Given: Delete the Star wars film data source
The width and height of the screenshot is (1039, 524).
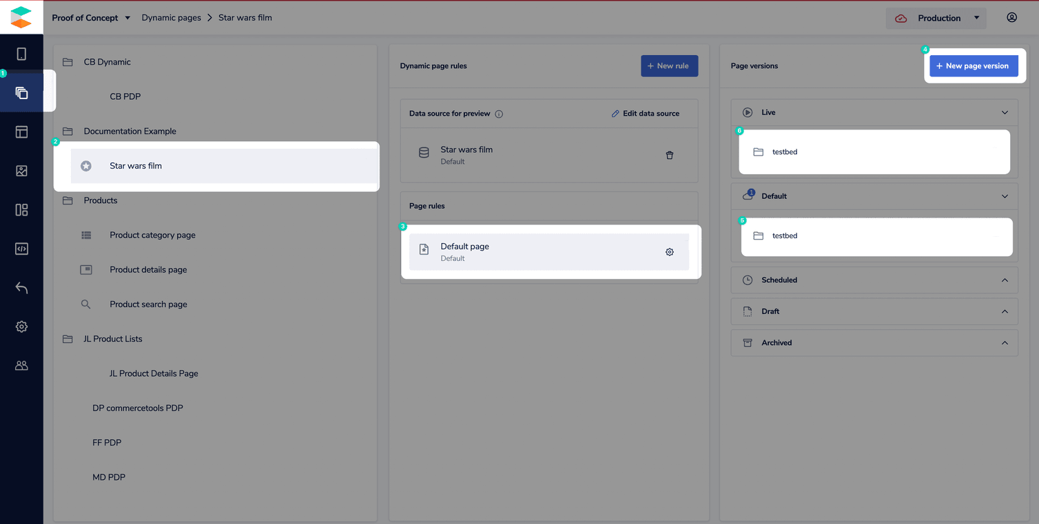Looking at the screenshot, I should [669, 156].
